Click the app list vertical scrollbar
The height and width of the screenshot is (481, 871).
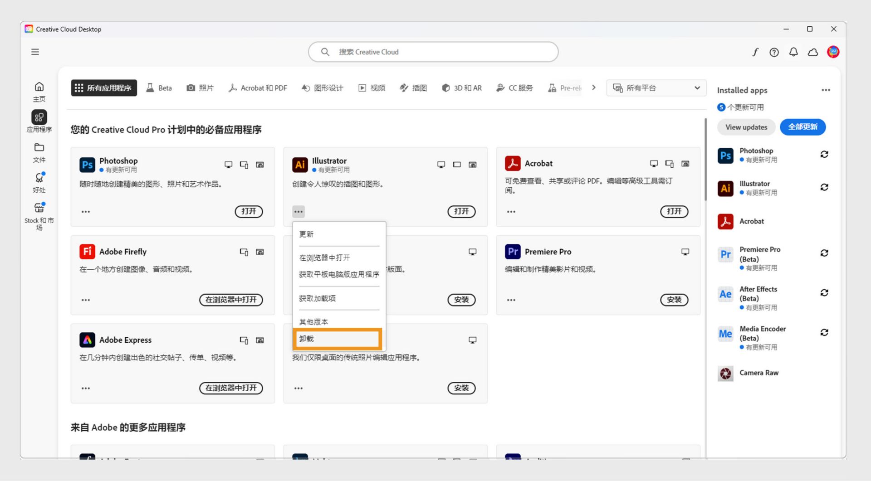coord(705,160)
